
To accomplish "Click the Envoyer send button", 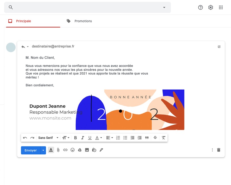I will [31, 150].
